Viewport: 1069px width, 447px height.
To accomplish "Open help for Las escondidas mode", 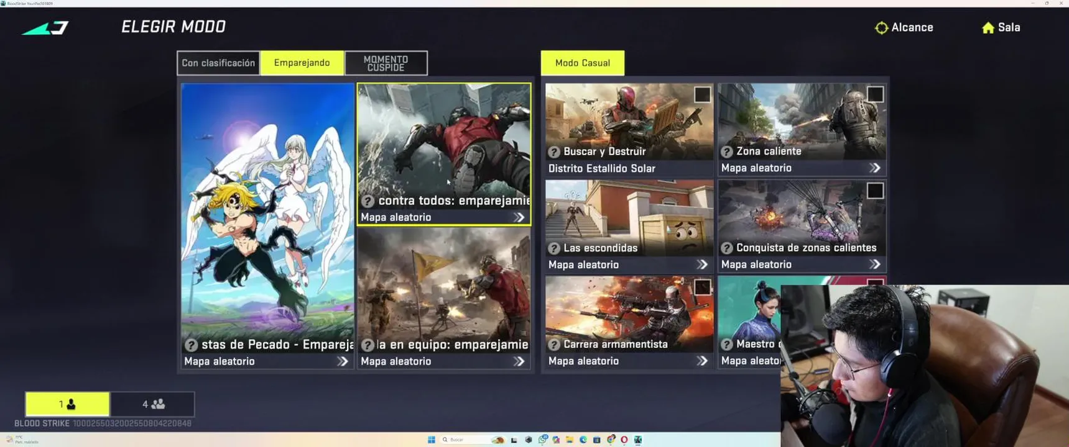I will [554, 248].
